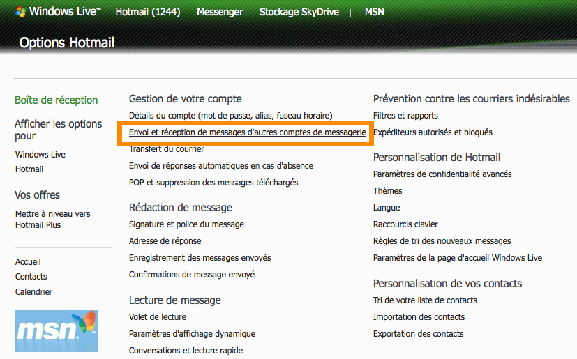
Task: Click the Vos offres heading
Action: [37, 195]
